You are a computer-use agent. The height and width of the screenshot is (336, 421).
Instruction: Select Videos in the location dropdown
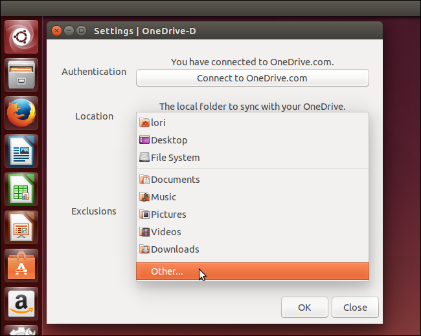pyautogui.click(x=253, y=232)
